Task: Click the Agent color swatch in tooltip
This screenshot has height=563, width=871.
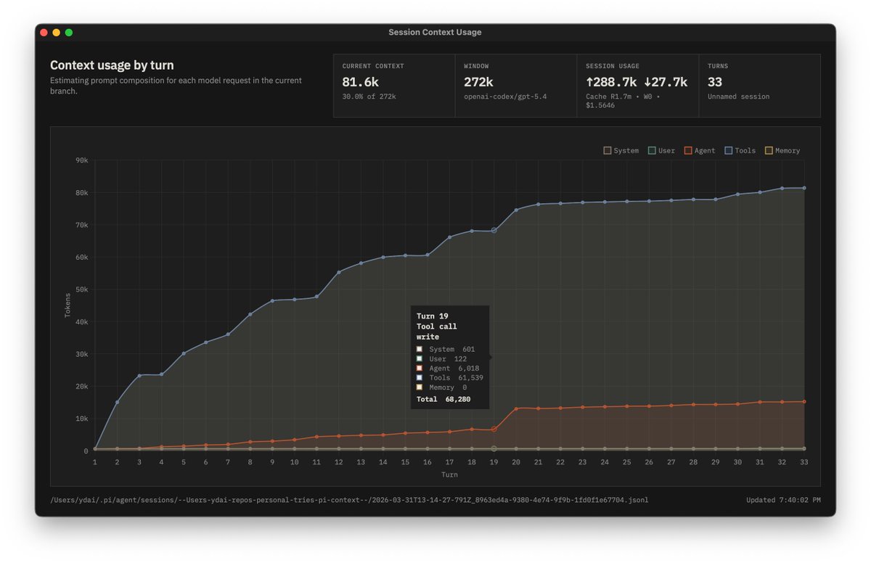Action: 420,369
